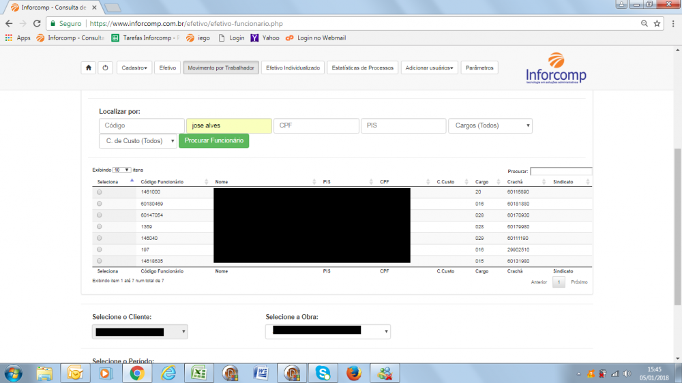
Task: Sort table by Nome column header
Action: pyautogui.click(x=222, y=182)
